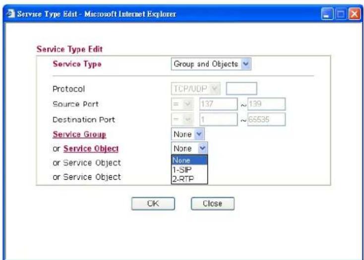
Task: Follow the underlined Service Object link
Action: [x=91, y=149]
